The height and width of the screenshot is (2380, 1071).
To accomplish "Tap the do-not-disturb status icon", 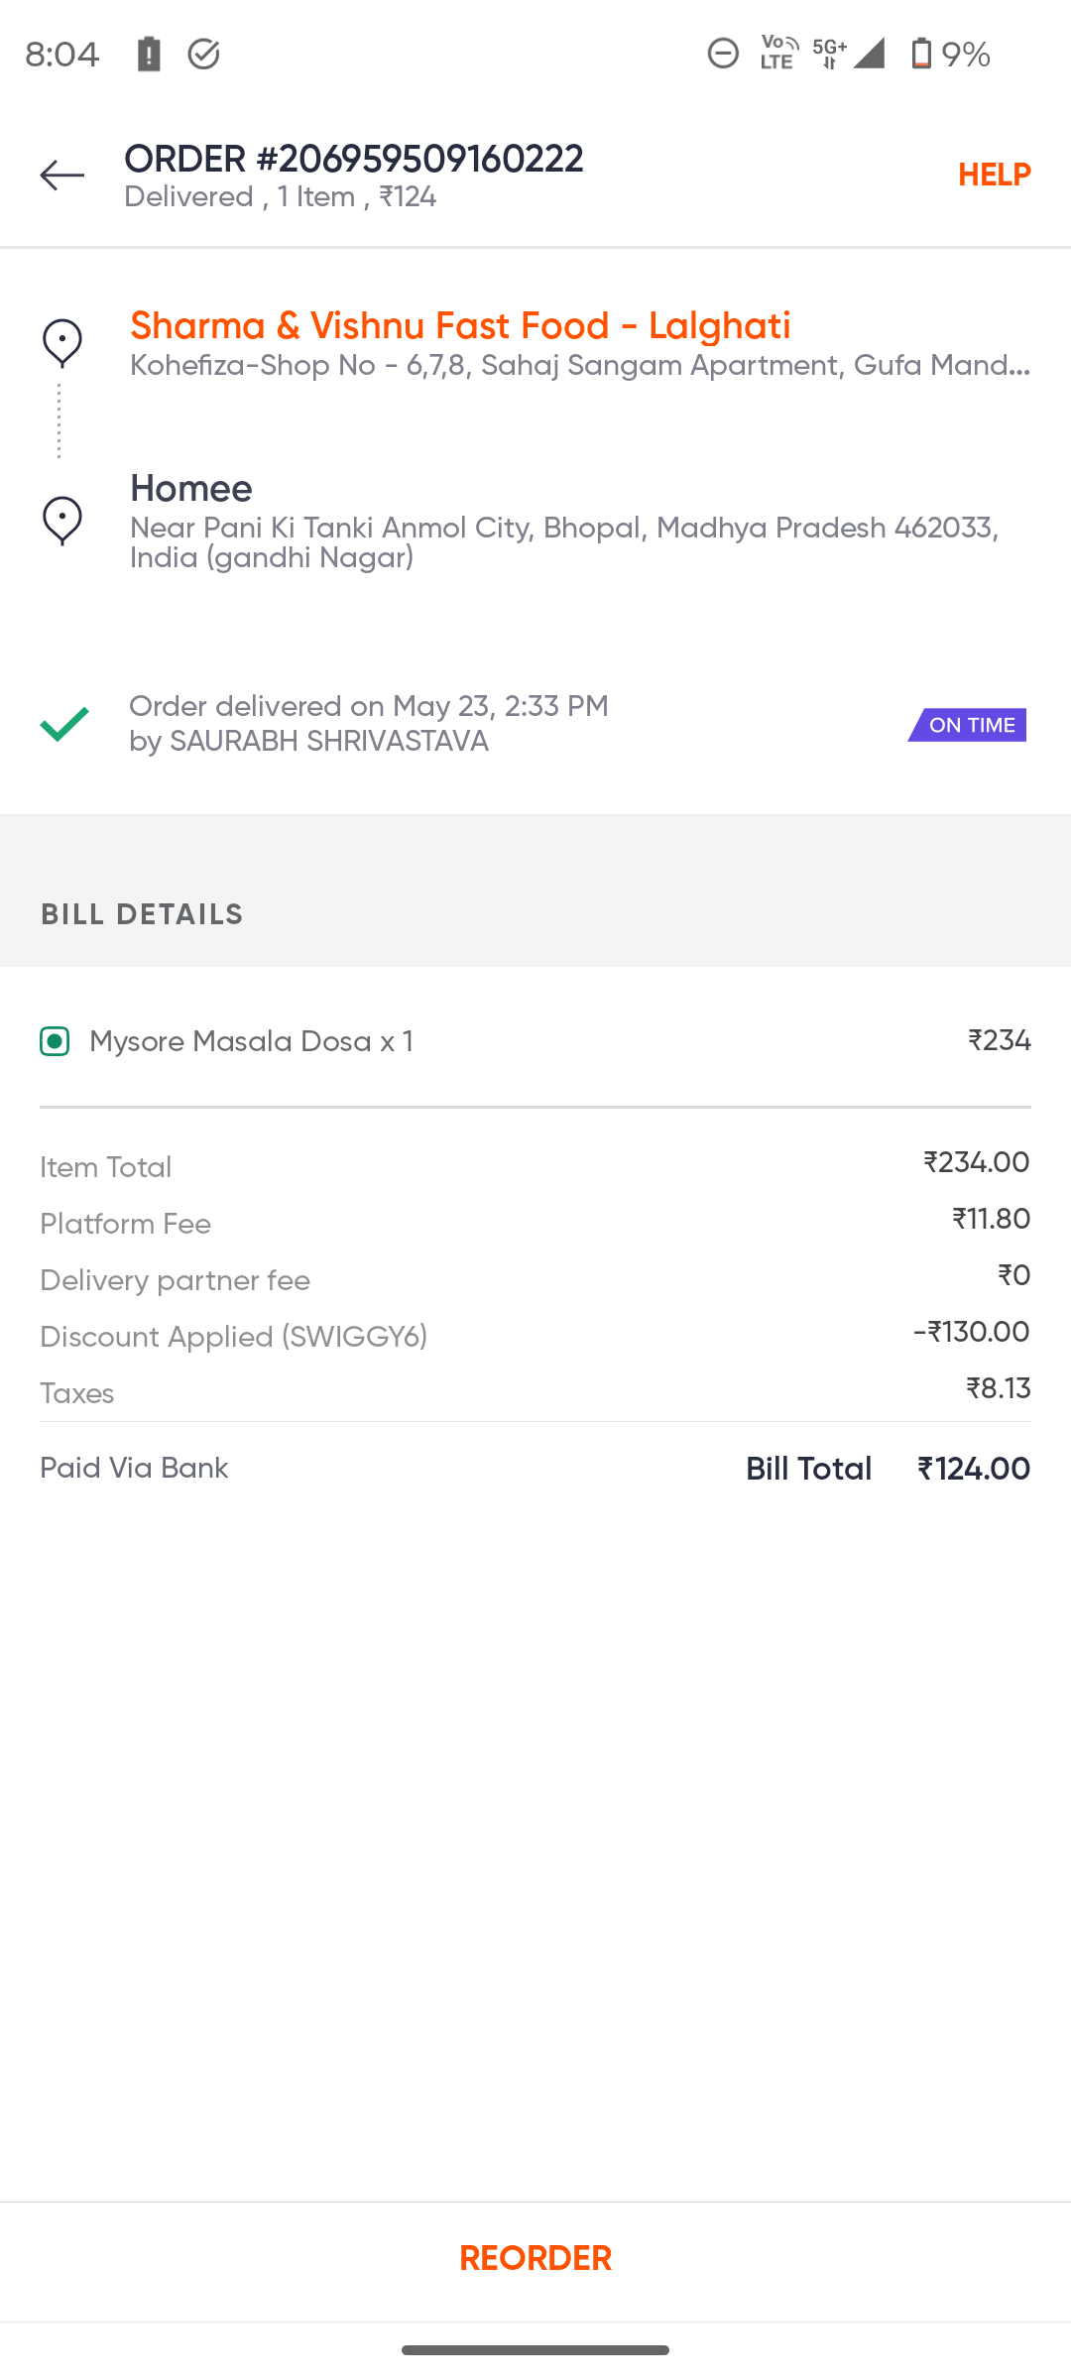I will pyautogui.click(x=723, y=54).
